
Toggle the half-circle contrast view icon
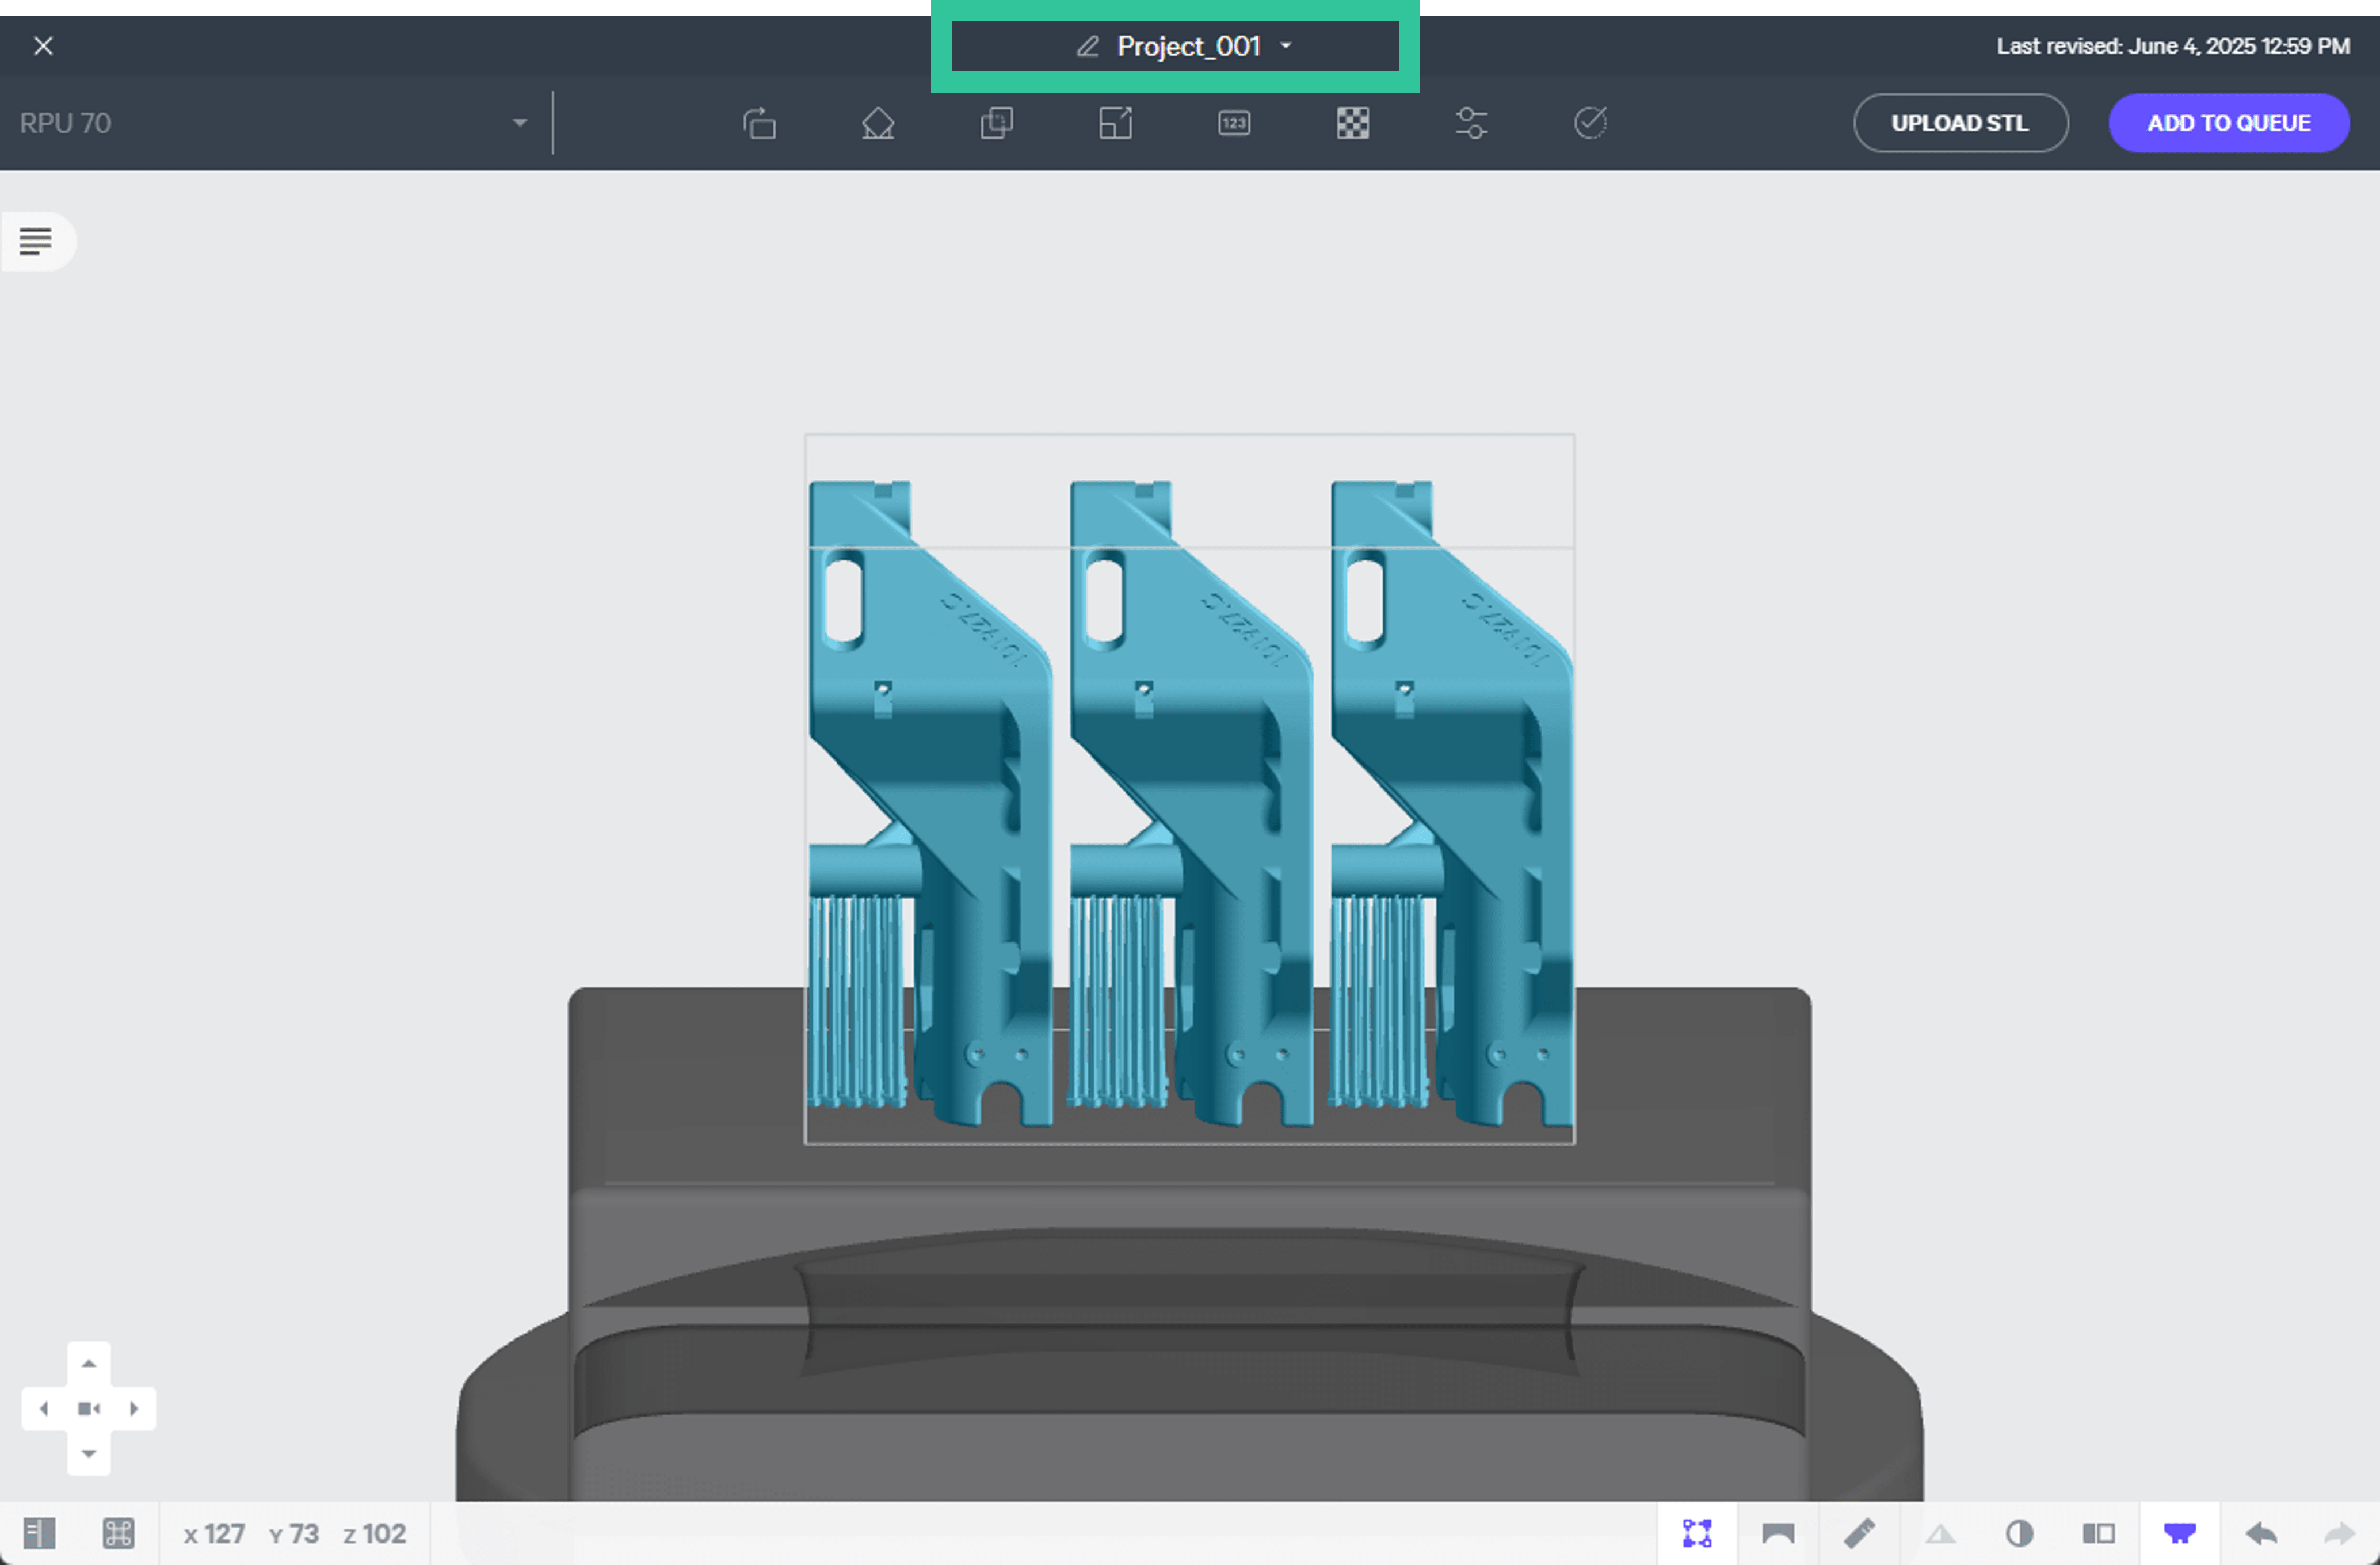coord(2019,1533)
